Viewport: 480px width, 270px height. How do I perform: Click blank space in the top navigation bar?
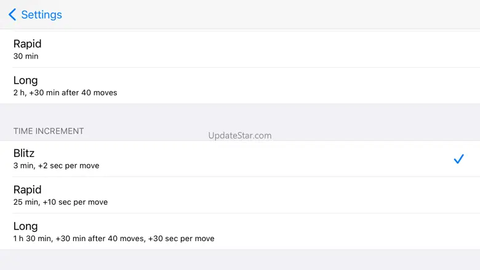point(270,14)
